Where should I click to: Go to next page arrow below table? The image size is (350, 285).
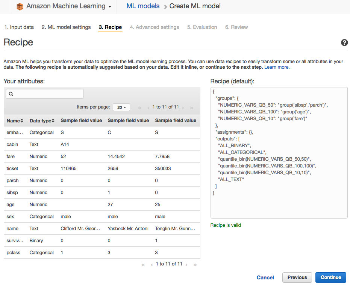tap(186, 265)
